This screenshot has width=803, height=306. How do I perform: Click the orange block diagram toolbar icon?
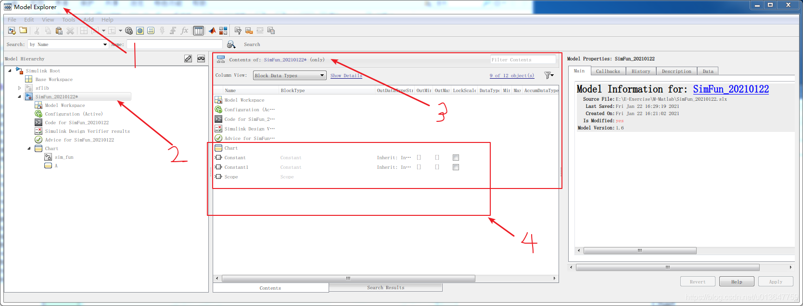(x=249, y=31)
